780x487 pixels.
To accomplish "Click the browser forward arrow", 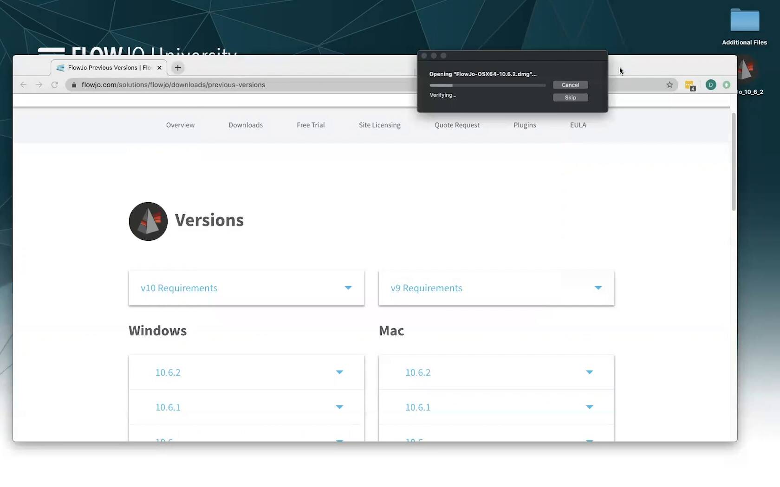I will point(39,84).
